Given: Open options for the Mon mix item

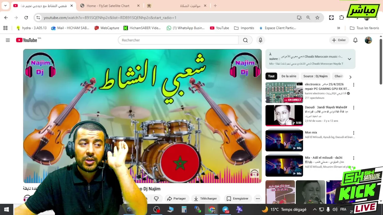Looking at the screenshot, I should pyautogui.click(x=354, y=133).
